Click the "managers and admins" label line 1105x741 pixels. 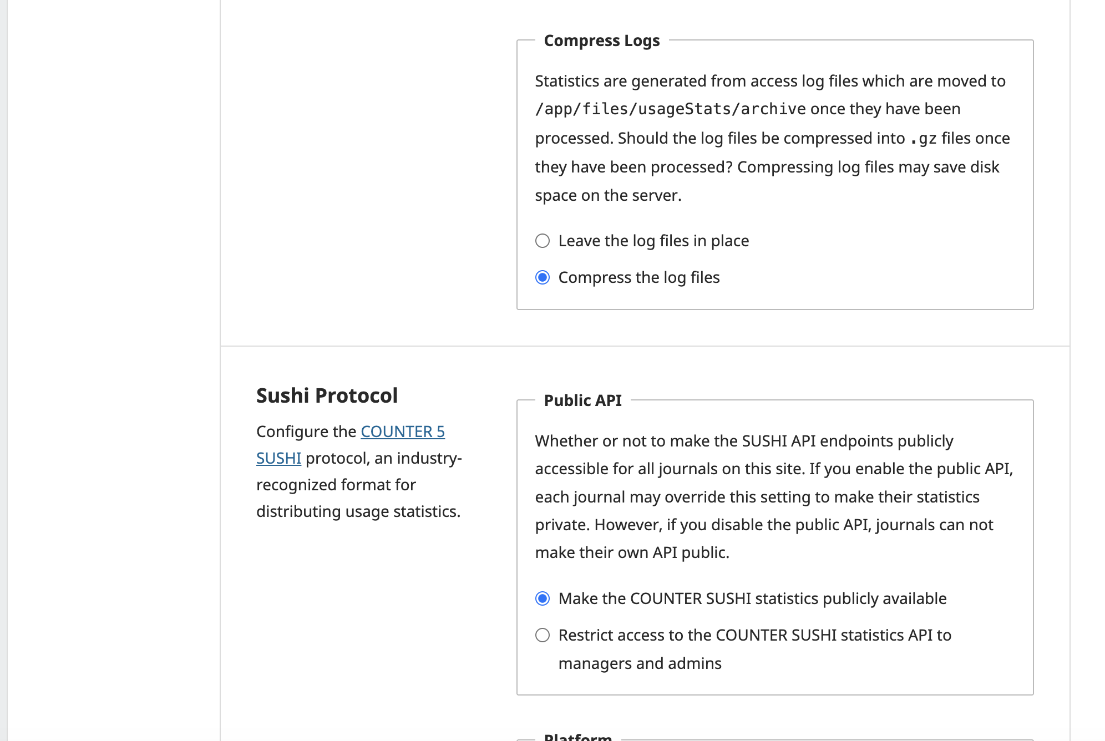point(640,663)
